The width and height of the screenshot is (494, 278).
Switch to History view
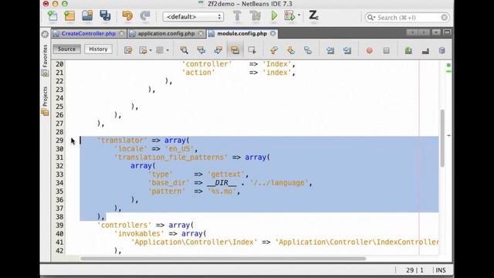pos(98,49)
